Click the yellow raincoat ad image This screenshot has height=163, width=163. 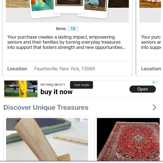coord(21,89)
